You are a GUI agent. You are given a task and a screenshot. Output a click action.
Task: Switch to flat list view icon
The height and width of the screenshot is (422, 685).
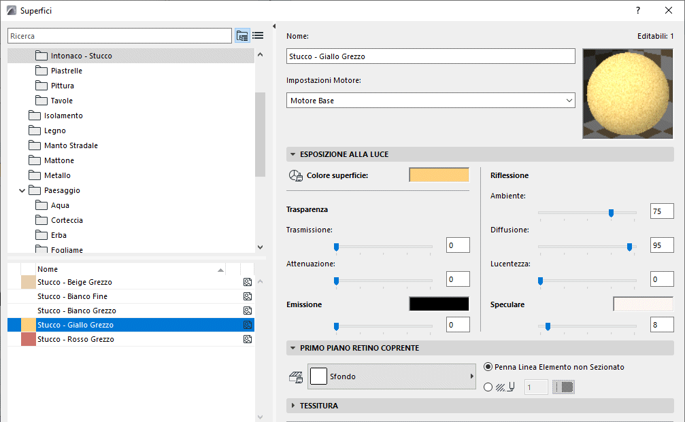coord(258,36)
